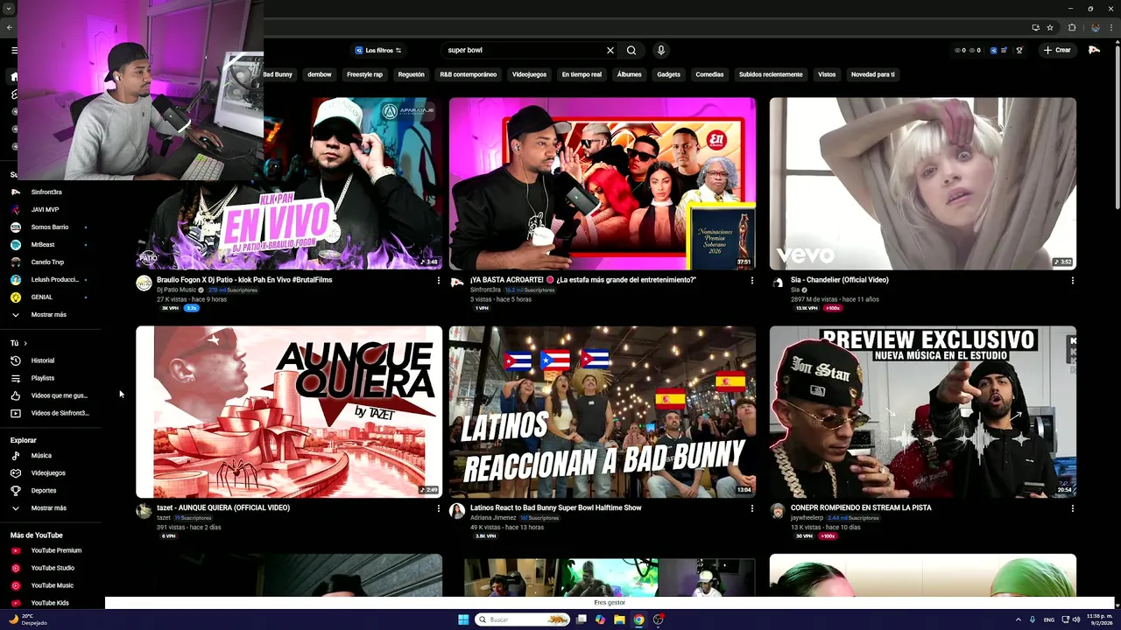Select the Freestyle rap chip
Image resolution: width=1121 pixels, height=630 pixels.
point(364,74)
